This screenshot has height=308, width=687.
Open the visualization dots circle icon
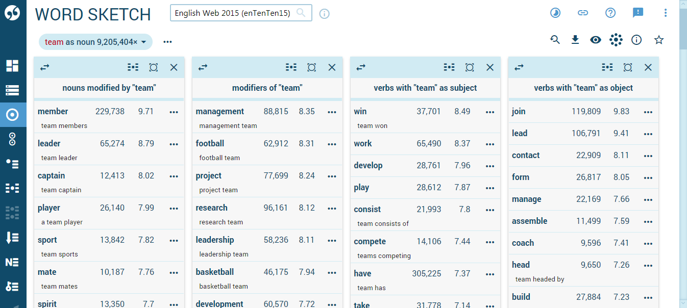[616, 40]
